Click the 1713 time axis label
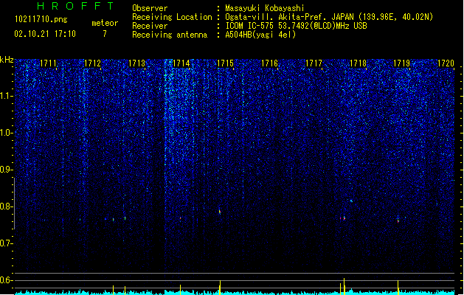The height and width of the screenshot is (295, 464). tap(136, 63)
